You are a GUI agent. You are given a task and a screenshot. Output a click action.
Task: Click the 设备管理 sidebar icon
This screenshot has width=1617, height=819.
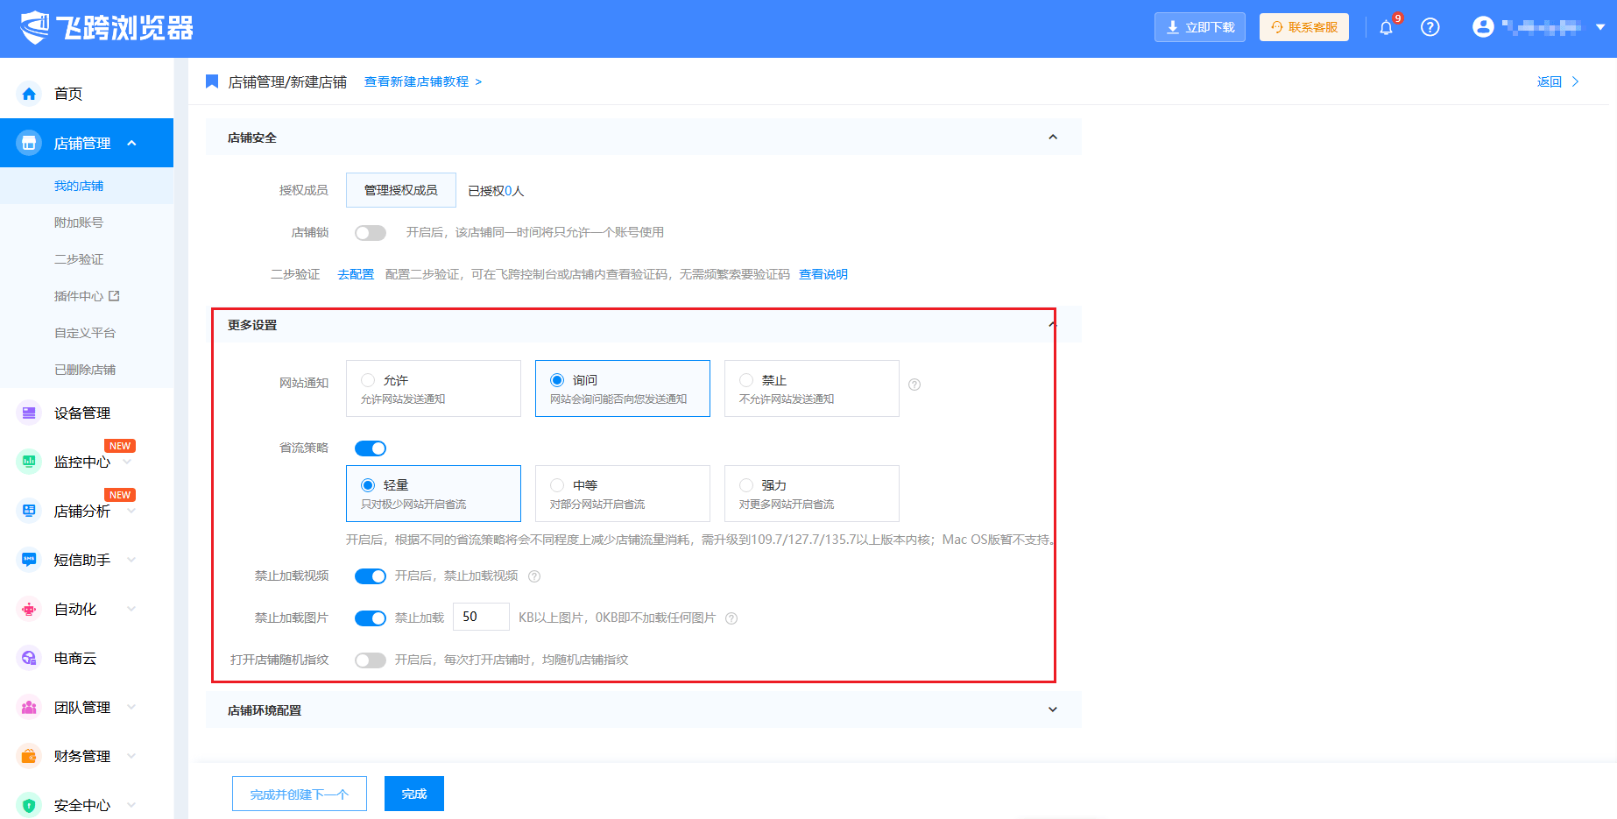[29, 413]
